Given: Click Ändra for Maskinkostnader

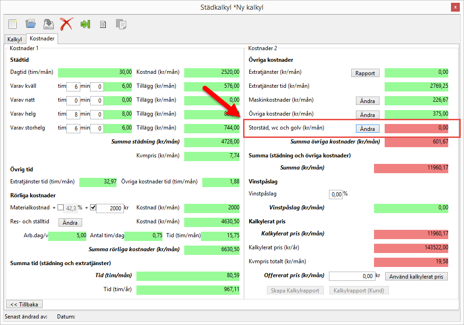Looking at the screenshot, I should tap(367, 101).
